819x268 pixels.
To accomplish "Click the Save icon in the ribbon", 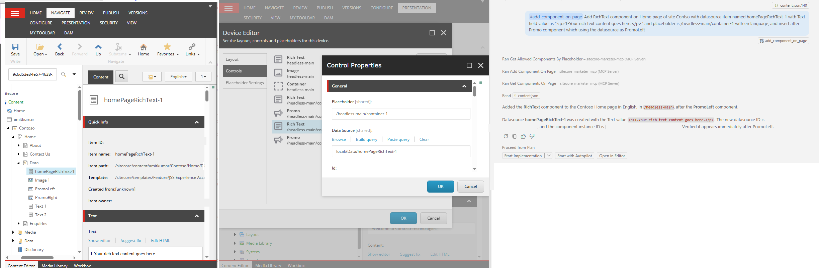I will coord(15,47).
